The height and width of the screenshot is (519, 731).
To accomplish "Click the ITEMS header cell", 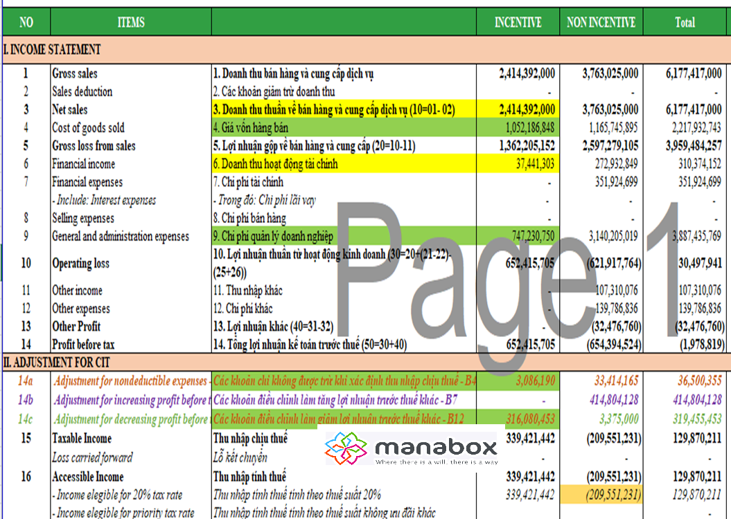I will [x=131, y=22].
